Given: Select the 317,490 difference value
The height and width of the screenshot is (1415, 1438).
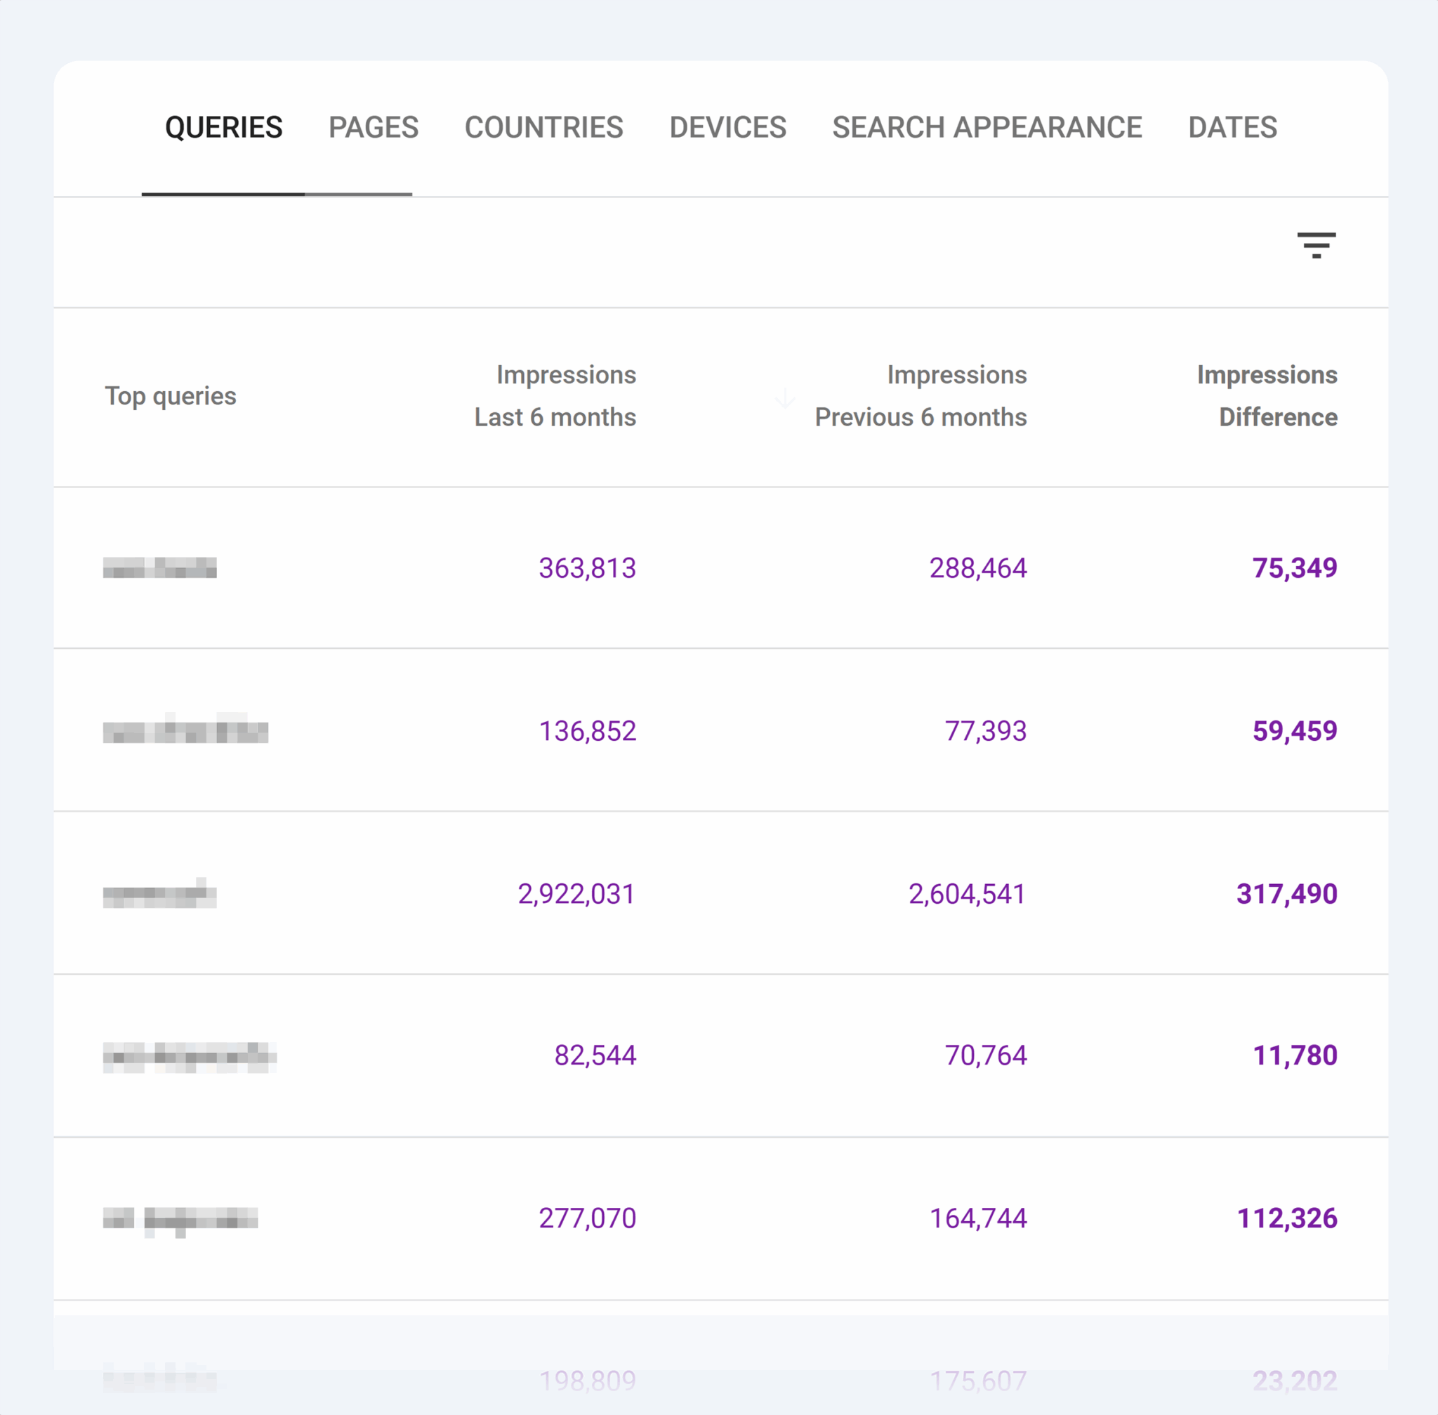Looking at the screenshot, I should 1286,893.
